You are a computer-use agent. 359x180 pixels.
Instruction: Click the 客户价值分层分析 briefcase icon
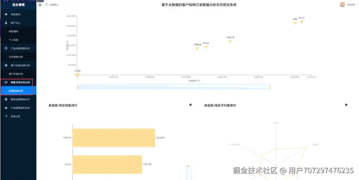click(6, 65)
